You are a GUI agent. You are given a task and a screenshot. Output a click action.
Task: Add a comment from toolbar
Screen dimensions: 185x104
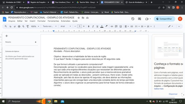click(x=116, y=26)
